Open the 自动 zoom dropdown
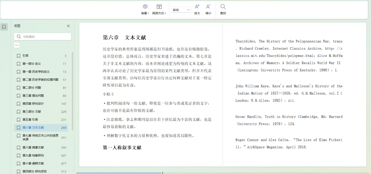This screenshot has height=174, width=371. (181, 10)
